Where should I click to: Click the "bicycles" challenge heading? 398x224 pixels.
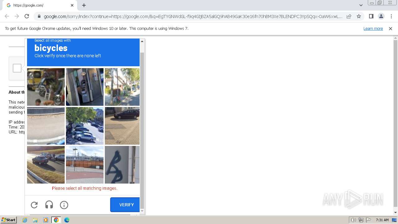tap(51, 48)
